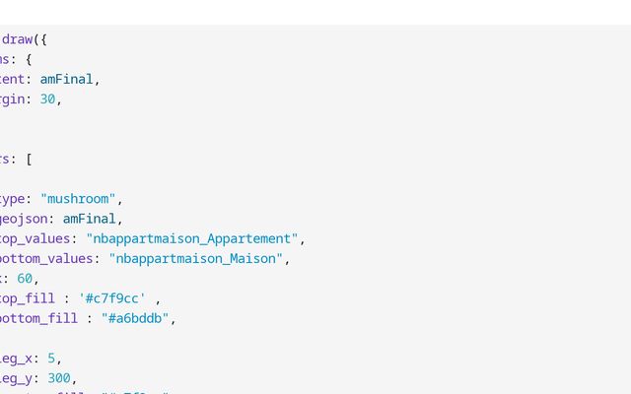The width and height of the screenshot is (631, 394).
Task: Click the "nbappartmaison_Maison" string
Action: [196, 258]
